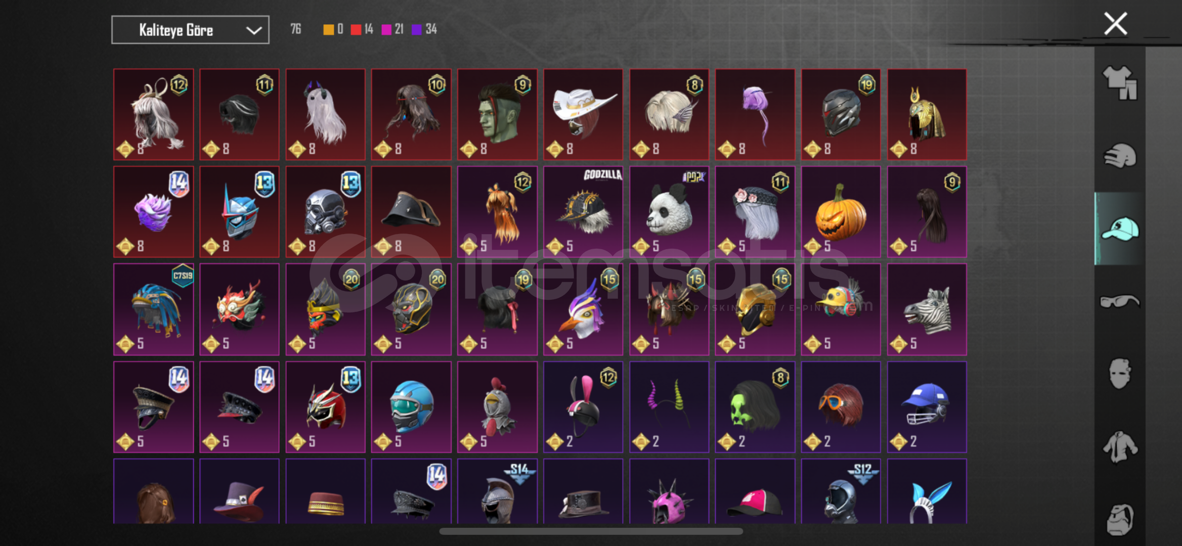
Task: Filter by the red quality swatch
Action: (356, 29)
